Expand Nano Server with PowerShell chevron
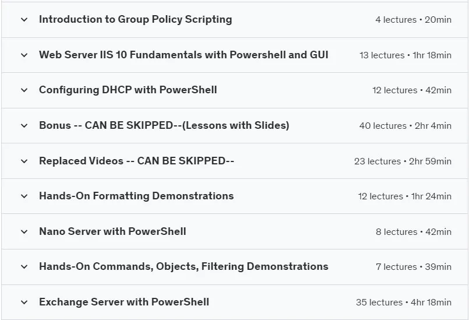The width and height of the screenshot is (469, 320). tap(24, 231)
